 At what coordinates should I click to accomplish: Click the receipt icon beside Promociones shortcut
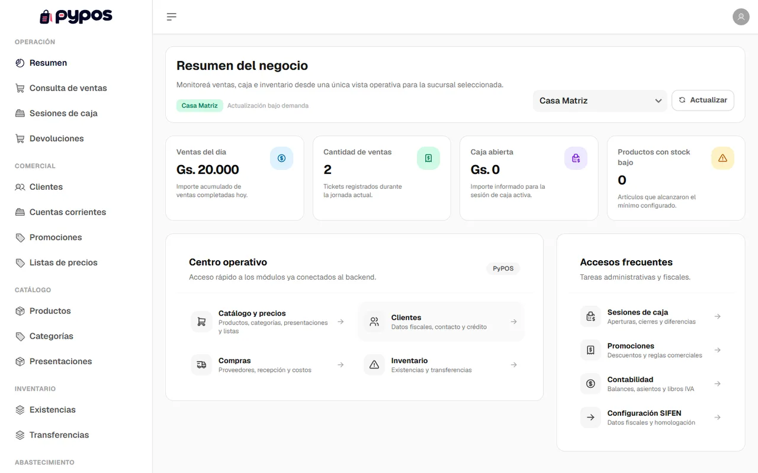pyautogui.click(x=590, y=350)
